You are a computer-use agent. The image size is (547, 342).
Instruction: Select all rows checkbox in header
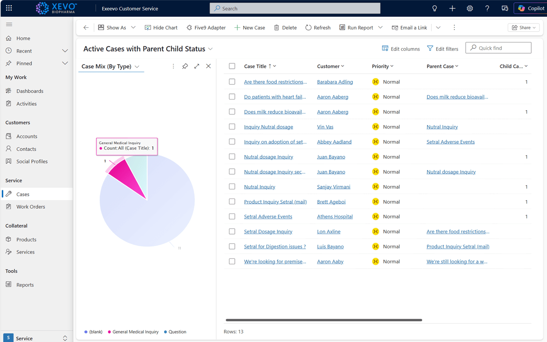(232, 66)
